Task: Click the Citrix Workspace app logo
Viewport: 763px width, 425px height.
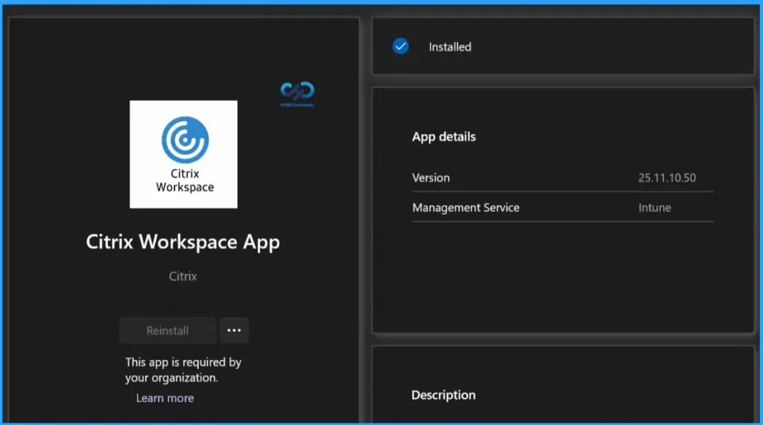Action: pyautogui.click(x=183, y=154)
